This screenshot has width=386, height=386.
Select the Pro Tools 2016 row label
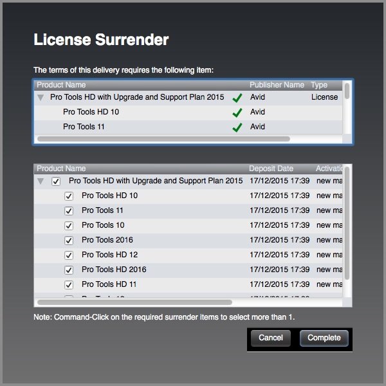click(107, 240)
